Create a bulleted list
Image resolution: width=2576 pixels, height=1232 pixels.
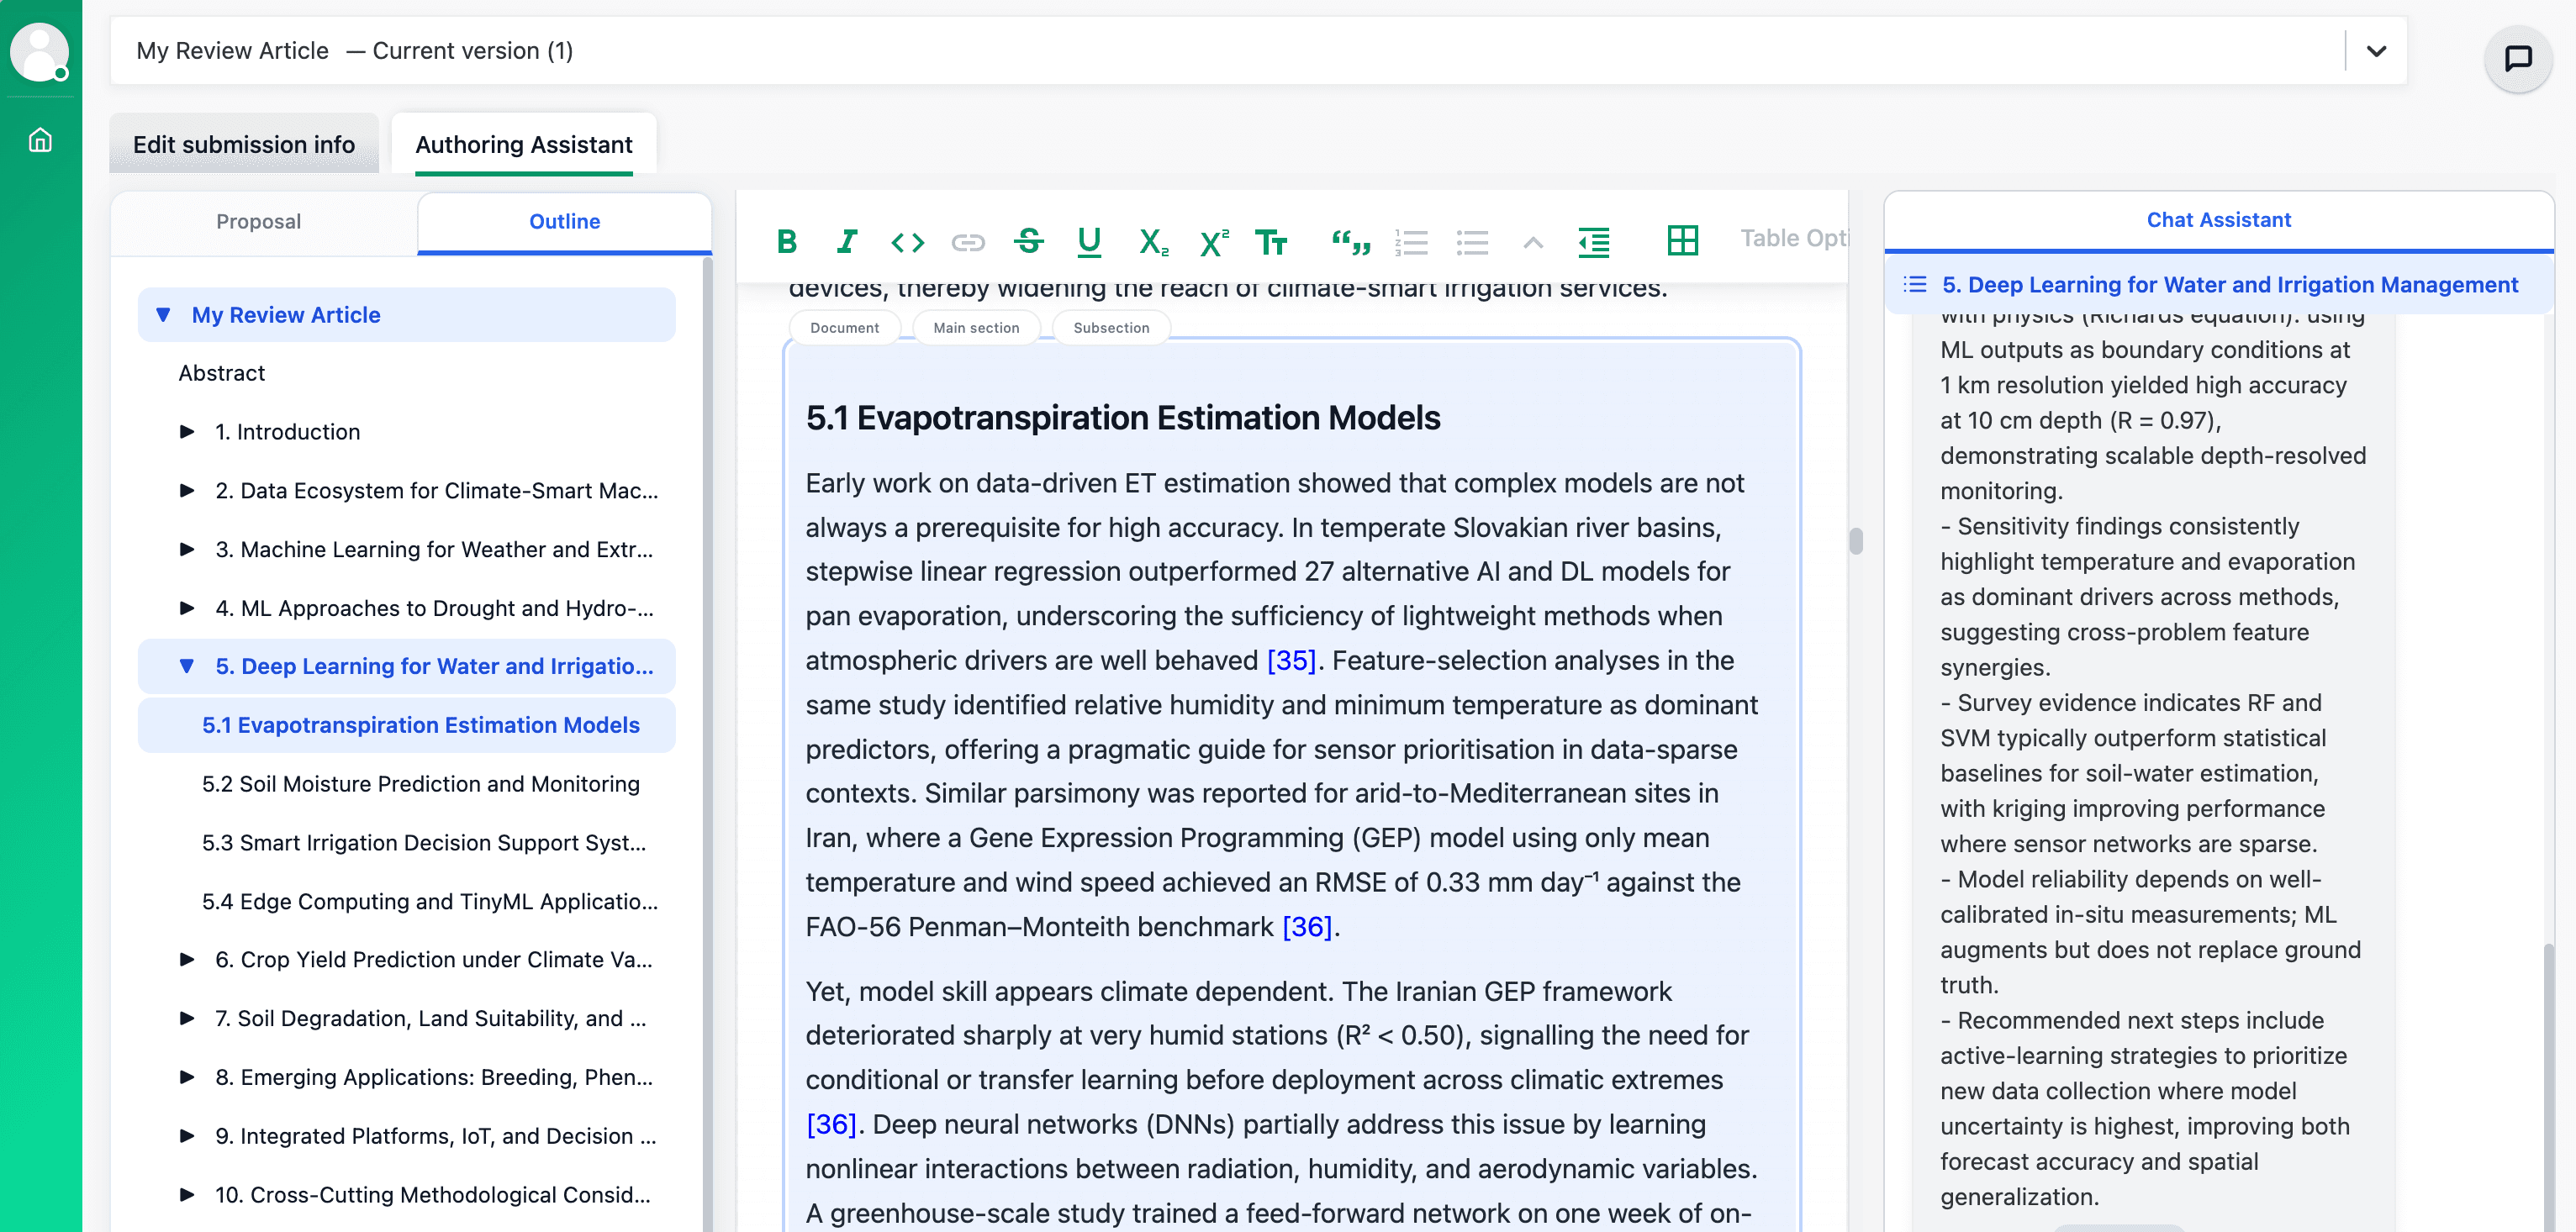click(x=1472, y=241)
